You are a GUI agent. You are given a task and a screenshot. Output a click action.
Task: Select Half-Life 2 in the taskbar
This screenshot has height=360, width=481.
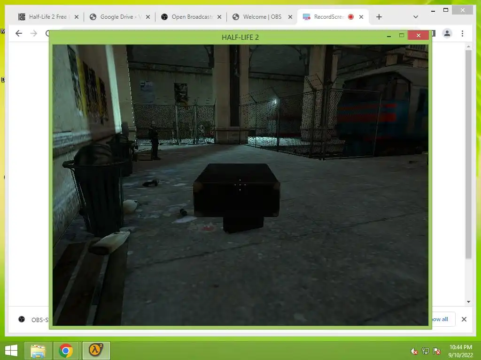click(x=96, y=351)
